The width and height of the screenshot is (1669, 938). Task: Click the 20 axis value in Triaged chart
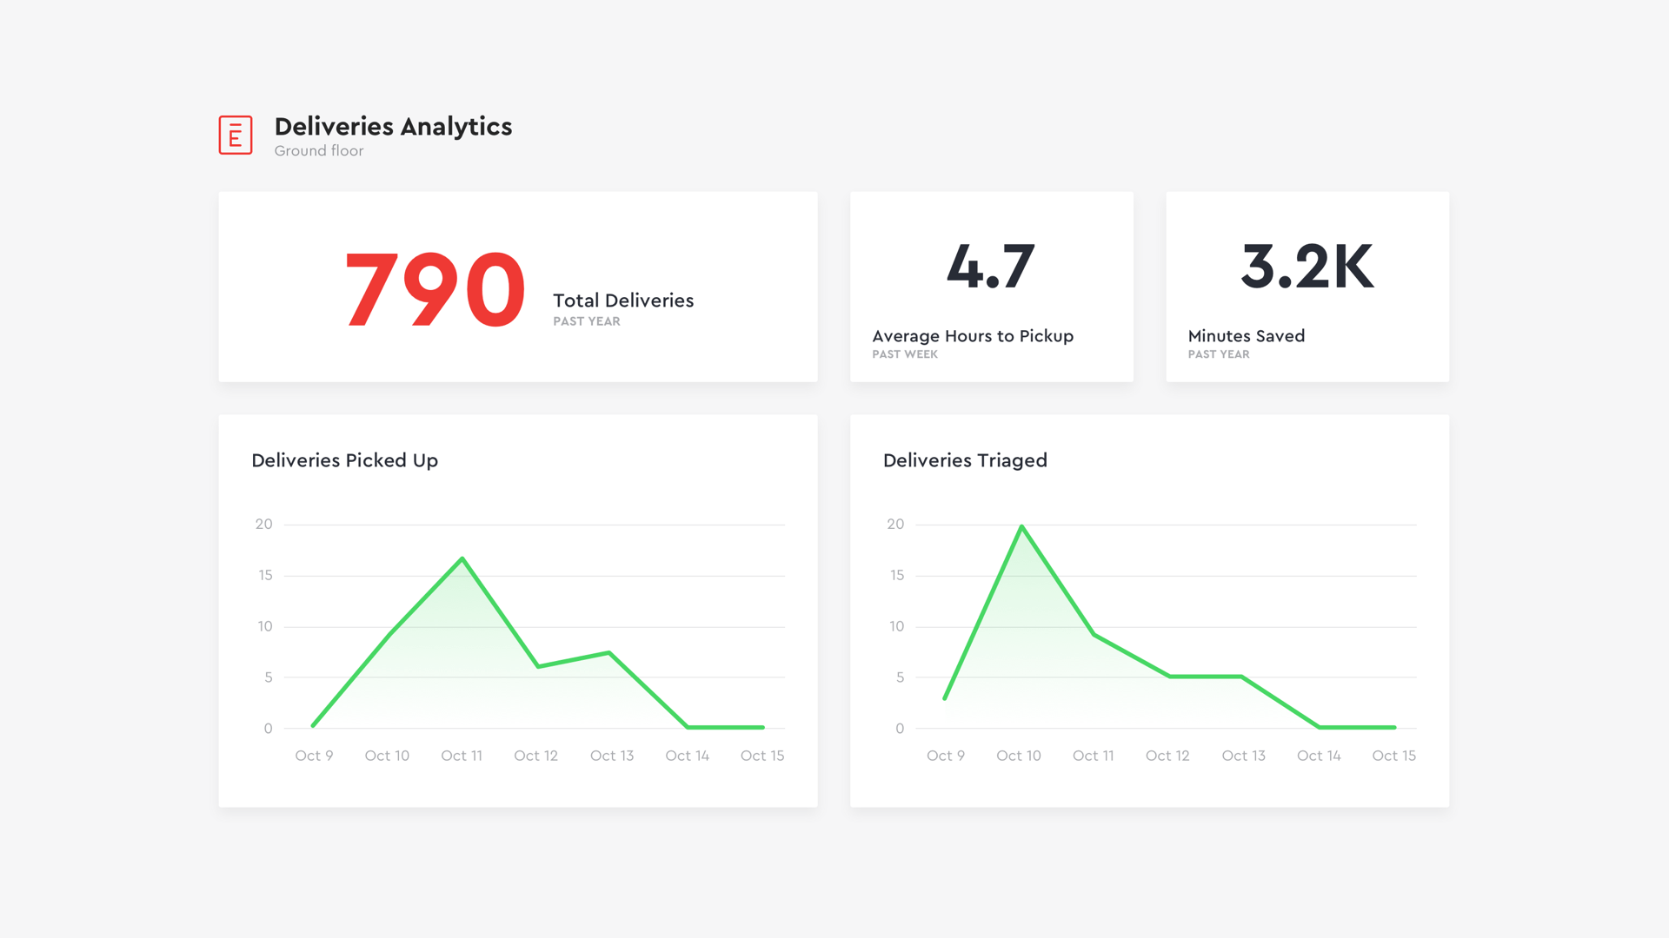tap(895, 524)
